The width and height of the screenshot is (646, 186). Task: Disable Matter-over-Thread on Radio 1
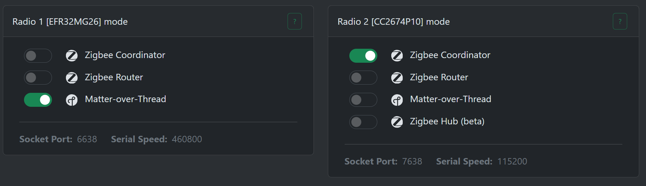[38, 100]
